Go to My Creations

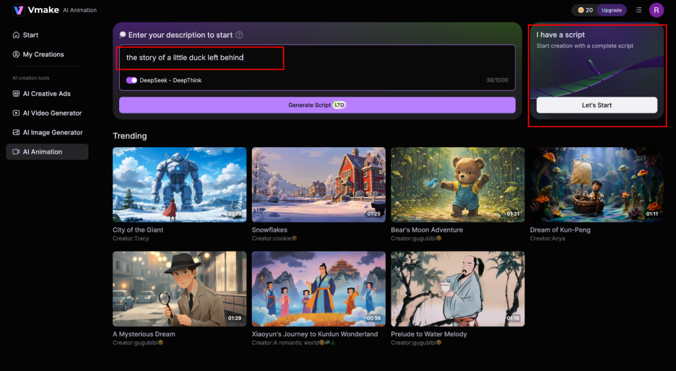(x=43, y=54)
